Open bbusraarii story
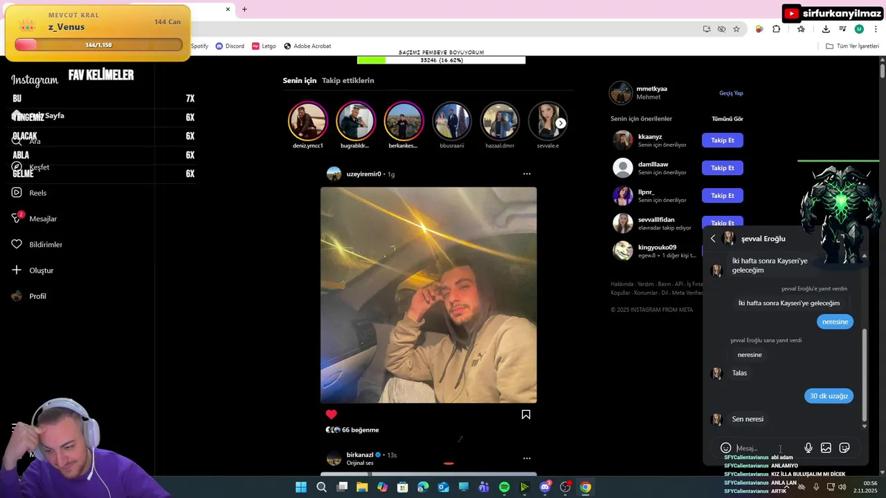This screenshot has height=498, width=886. (451, 121)
